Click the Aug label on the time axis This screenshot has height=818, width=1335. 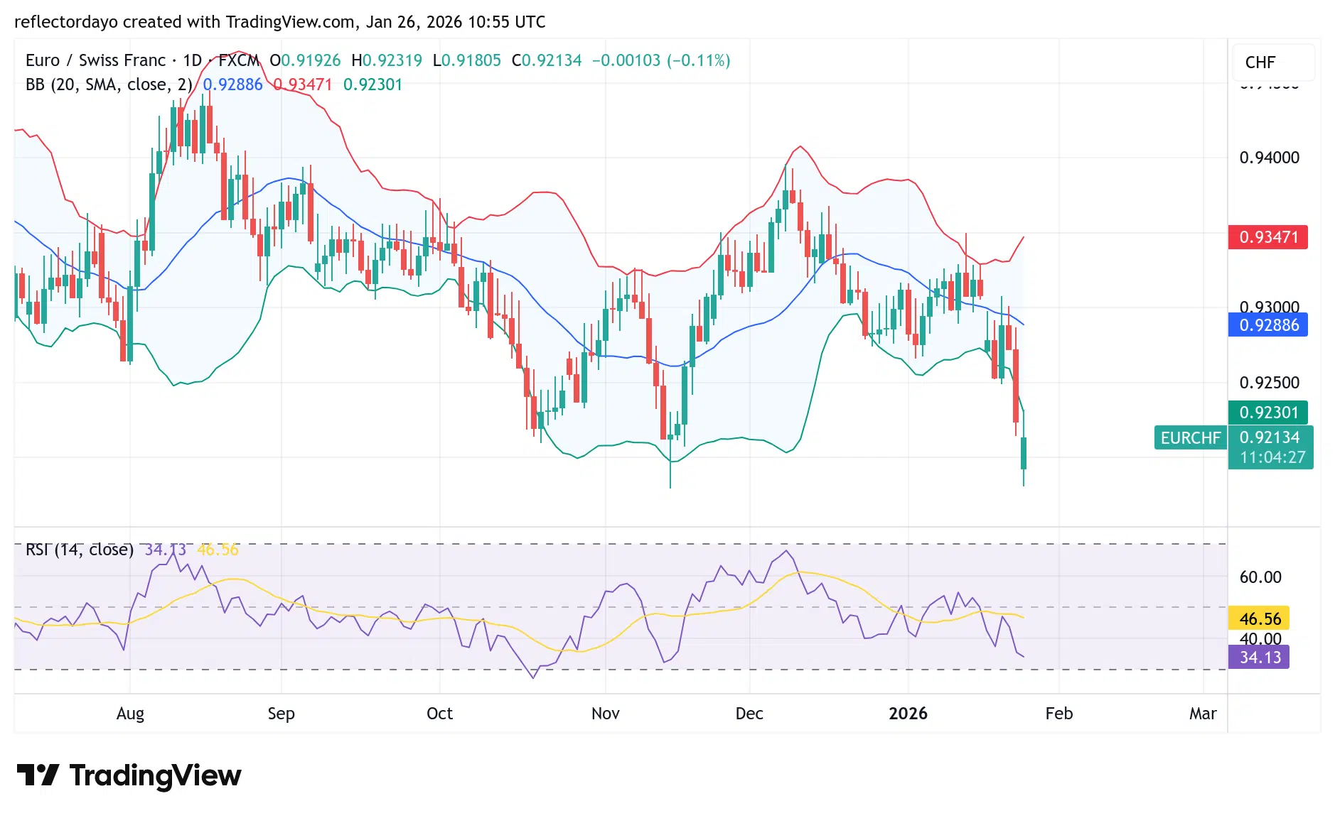(130, 714)
